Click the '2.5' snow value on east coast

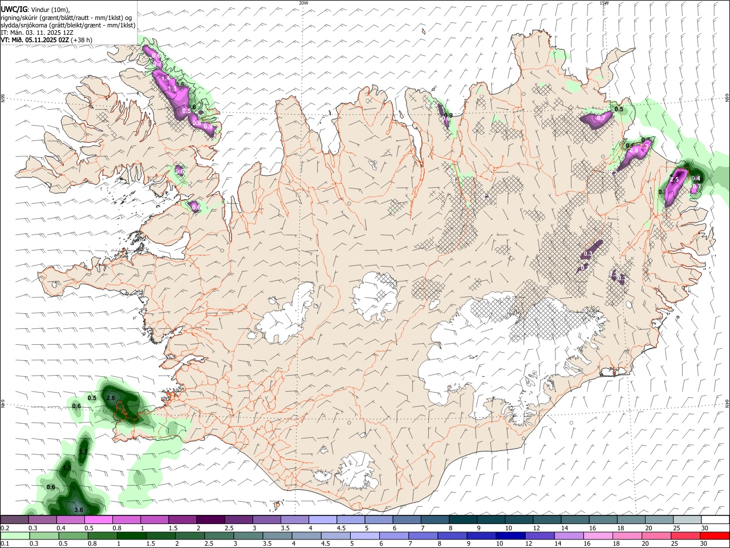tap(674, 179)
